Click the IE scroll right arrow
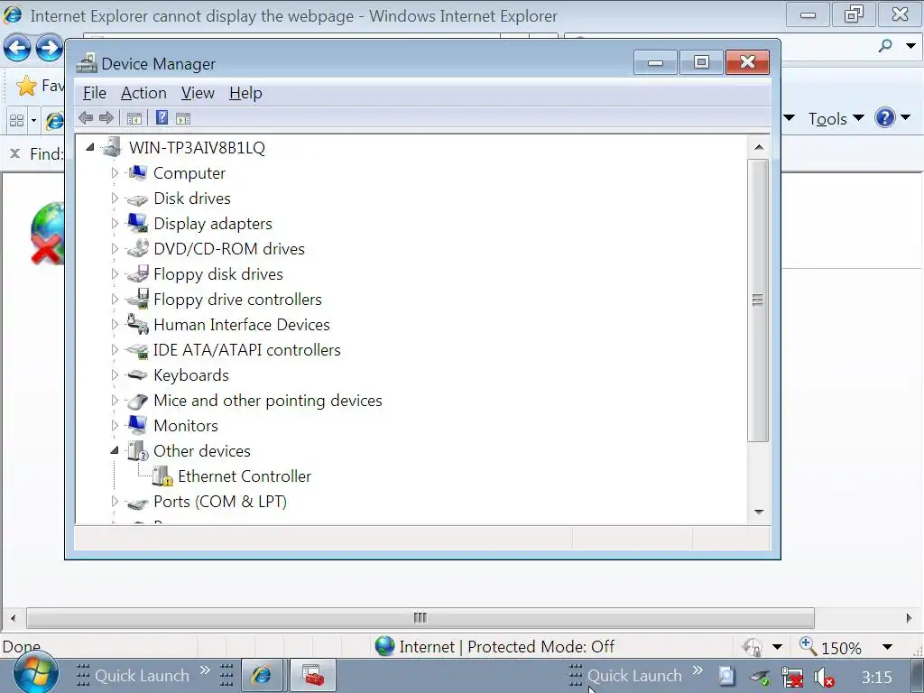Image resolution: width=924 pixels, height=693 pixels. pos(910,618)
